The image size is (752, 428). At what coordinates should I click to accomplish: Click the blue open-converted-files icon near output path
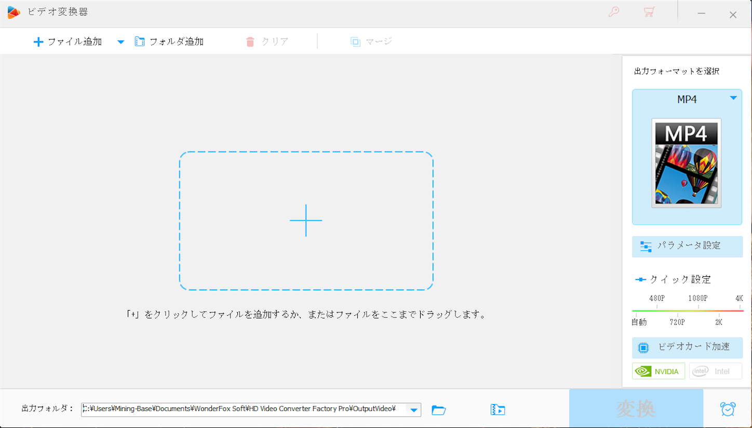pyautogui.click(x=497, y=409)
